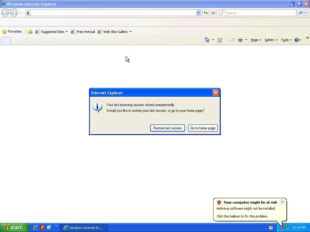Click inside the address bar field
310x232 pixels.
113,13
